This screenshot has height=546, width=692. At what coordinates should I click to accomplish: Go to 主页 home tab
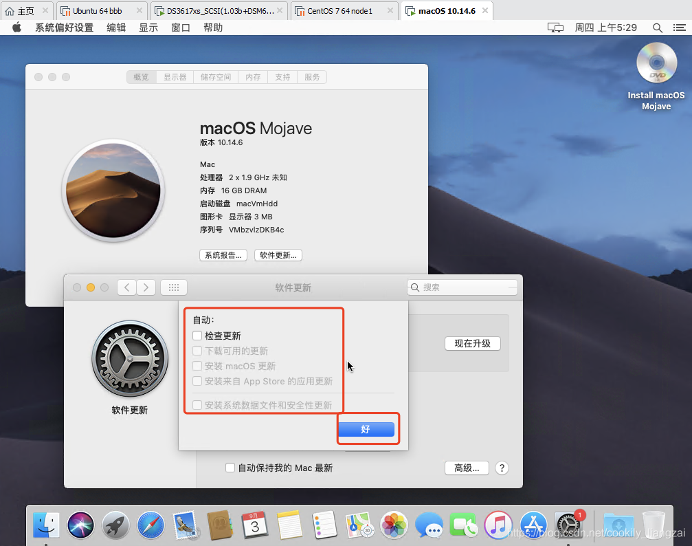[25, 11]
